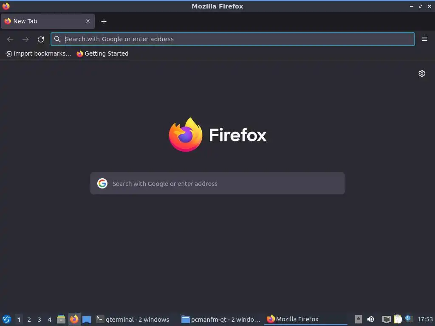Go back using the back arrow

coord(10,39)
